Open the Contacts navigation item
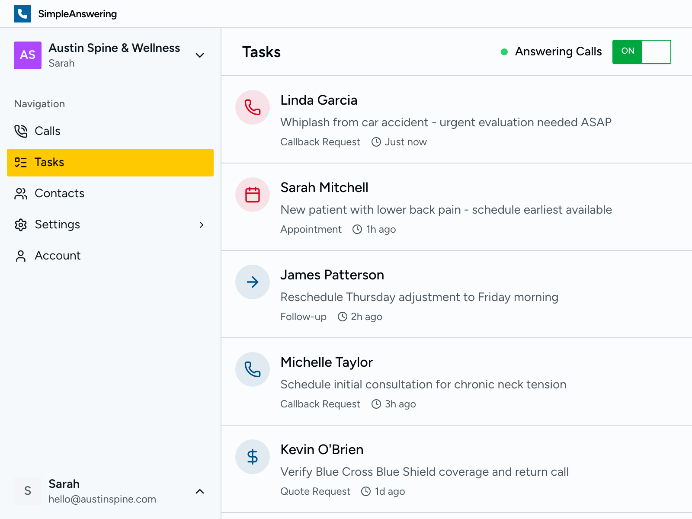The height and width of the screenshot is (519, 692). pyautogui.click(x=59, y=193)
